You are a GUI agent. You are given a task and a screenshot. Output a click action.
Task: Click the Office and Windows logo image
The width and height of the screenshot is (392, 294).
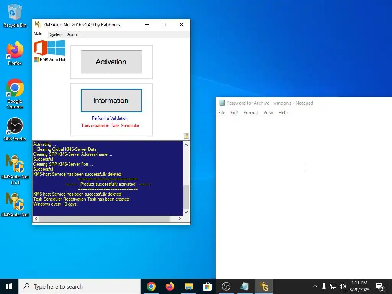coord(49,48)
